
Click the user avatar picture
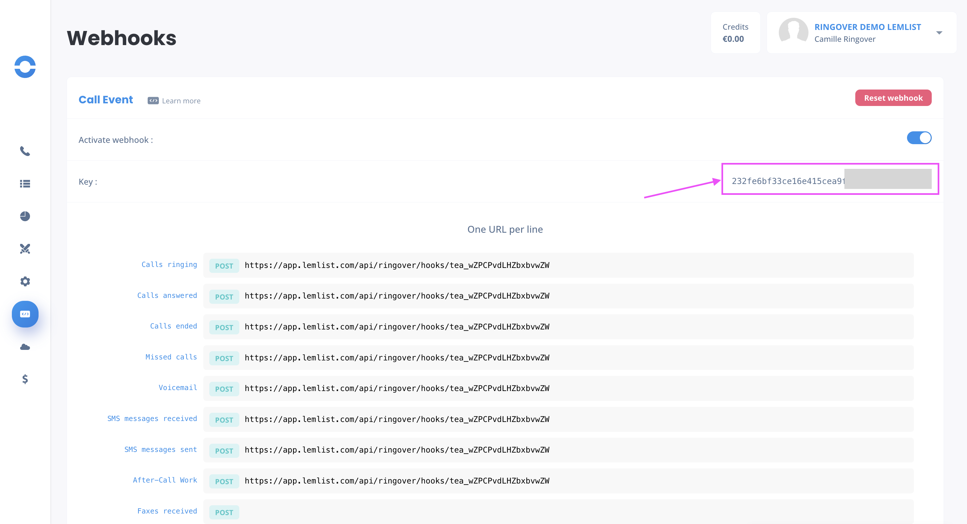coord(793,32)
